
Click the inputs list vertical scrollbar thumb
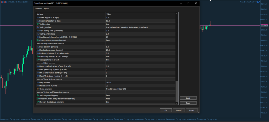(177, 92)
